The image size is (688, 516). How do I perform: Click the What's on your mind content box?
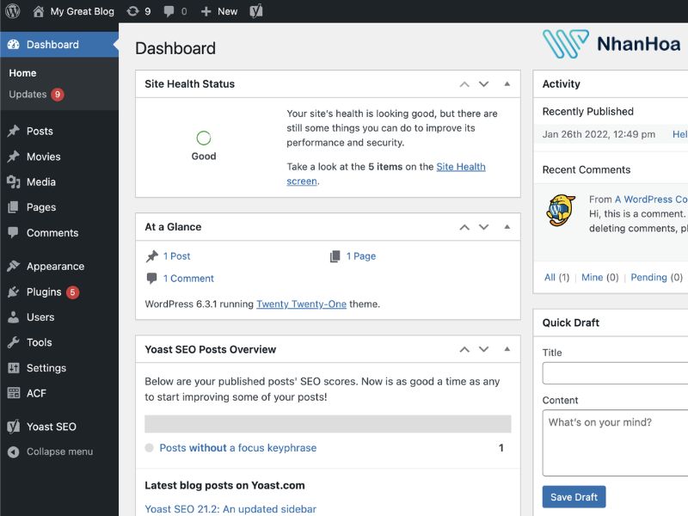click(x=615, y=443)
